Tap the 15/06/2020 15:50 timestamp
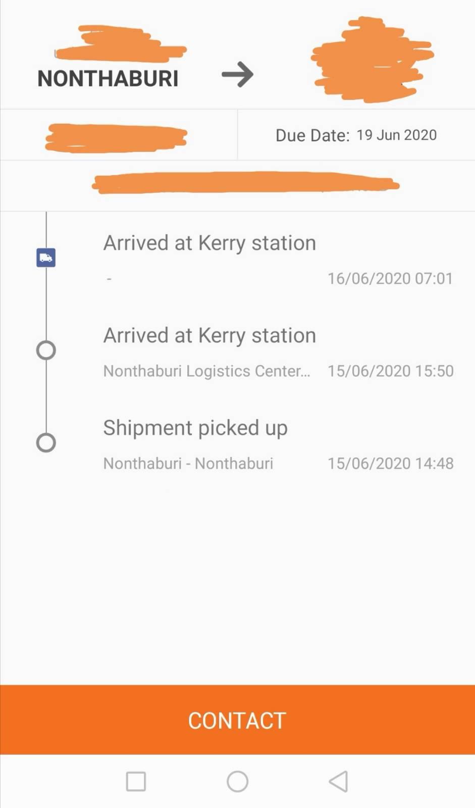Viewport: 475px width, 808px height. [x=390, y=371]
